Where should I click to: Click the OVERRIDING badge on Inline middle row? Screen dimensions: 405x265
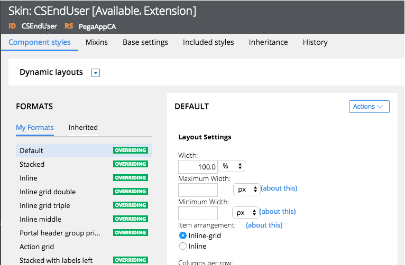(x=131, y=219)
